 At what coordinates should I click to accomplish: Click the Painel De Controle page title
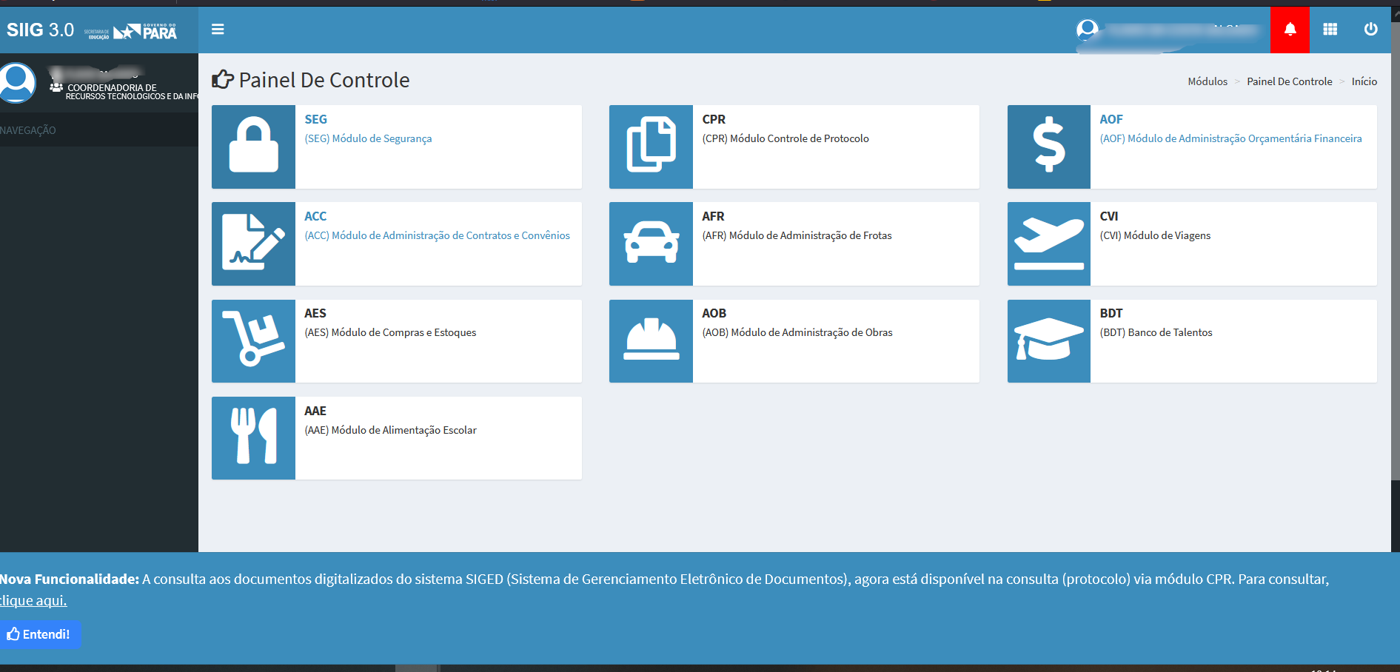324,80
